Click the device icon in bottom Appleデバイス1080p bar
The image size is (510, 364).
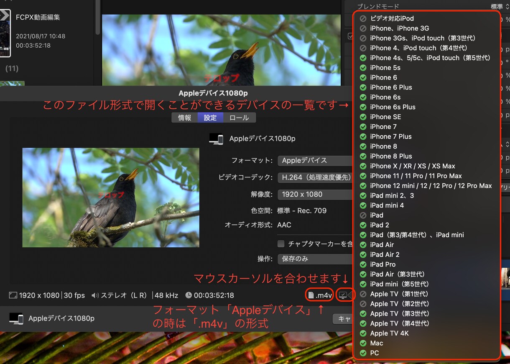point(16,318)
